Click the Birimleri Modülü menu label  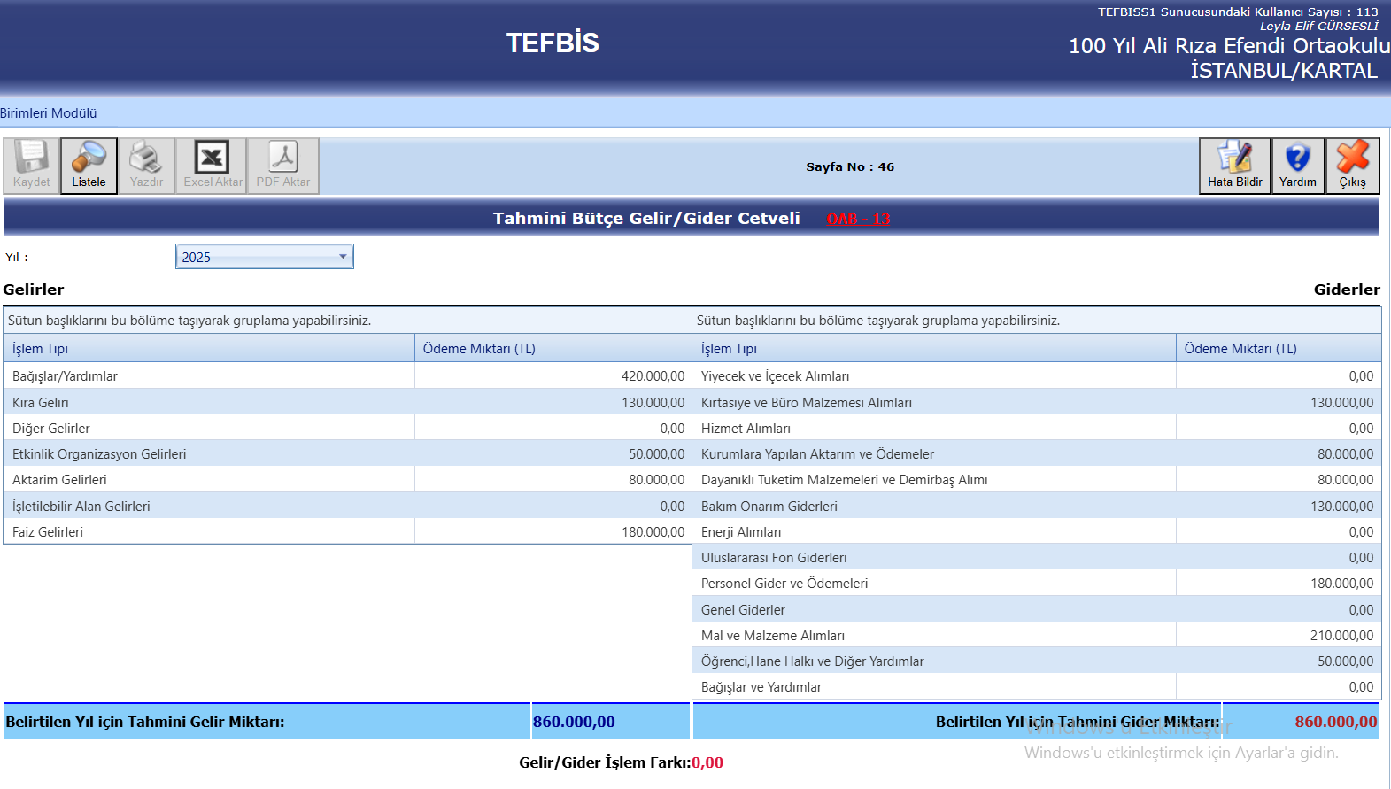click(x=49, y=113)
